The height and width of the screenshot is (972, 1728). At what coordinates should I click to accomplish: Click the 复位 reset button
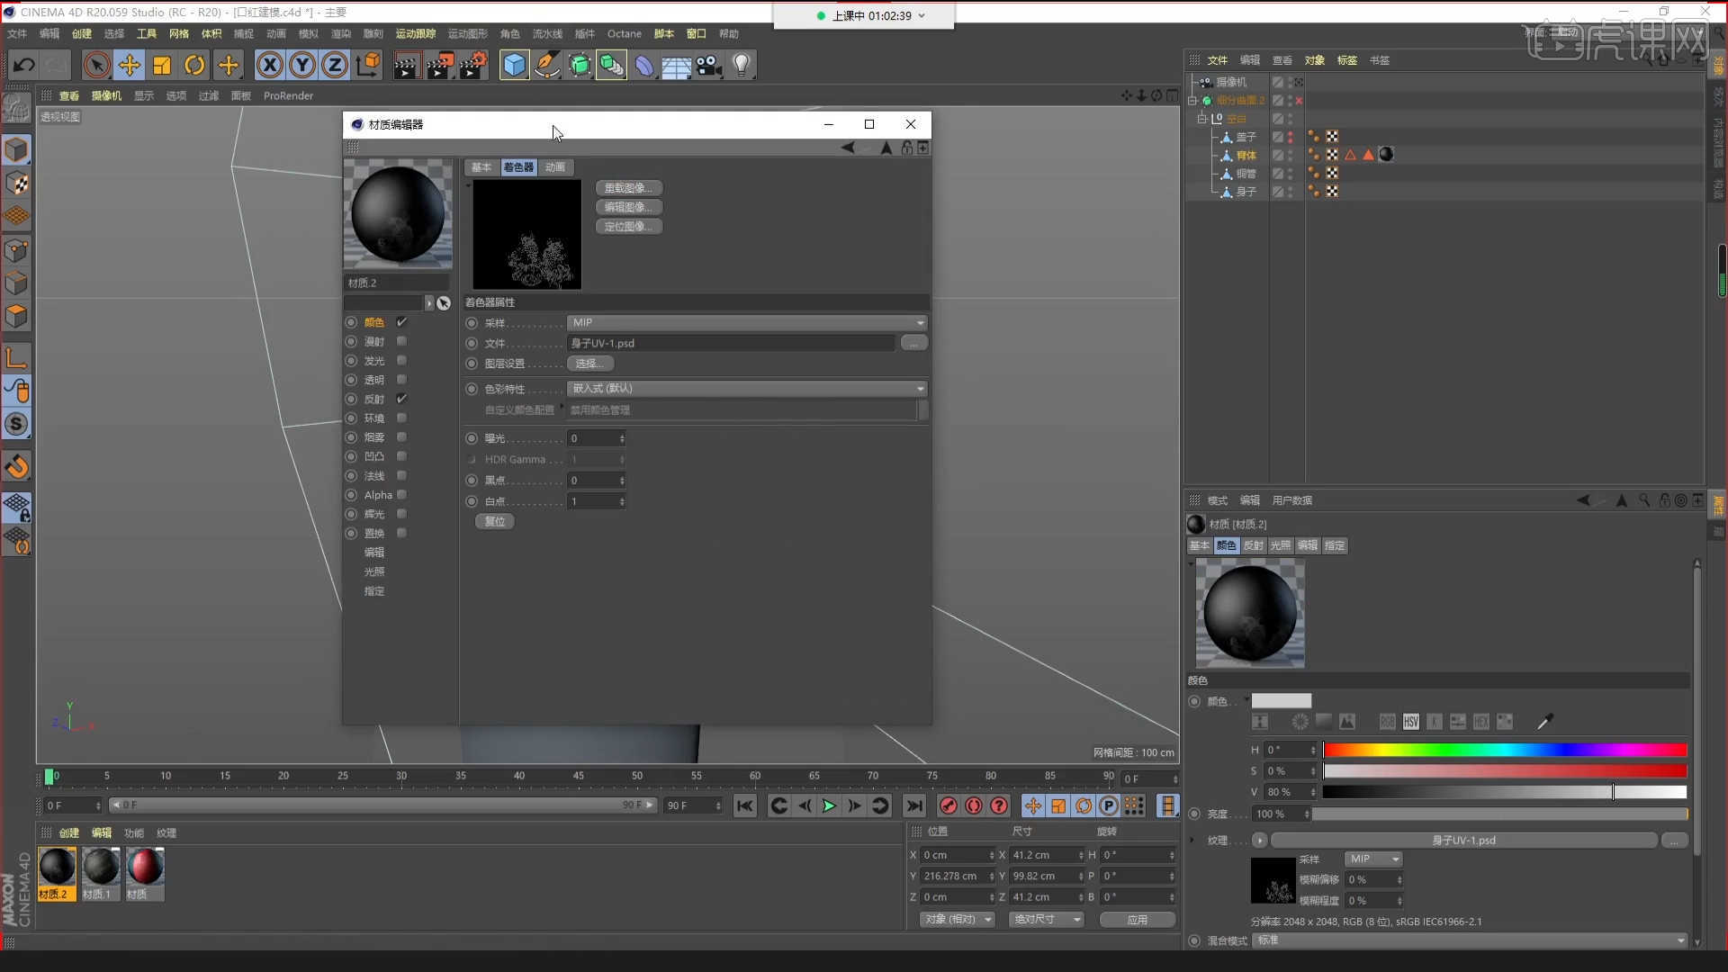pyautogui.click(x=495, y=521)
